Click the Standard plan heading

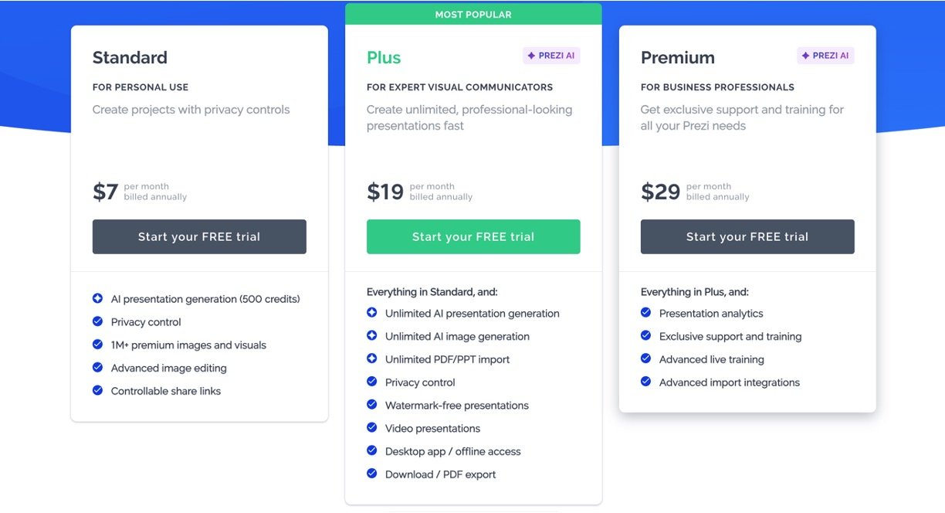coord(130,57)
